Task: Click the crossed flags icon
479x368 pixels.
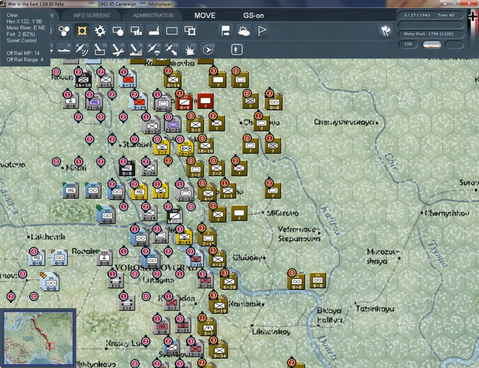Action: point(385,30)
